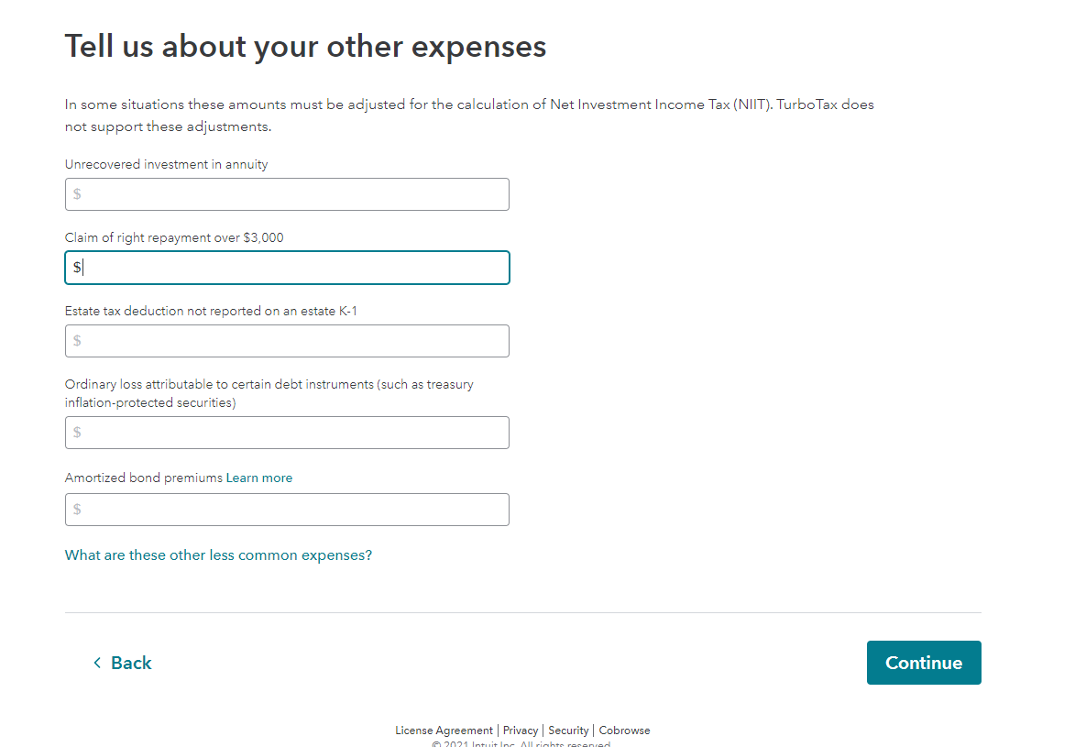Click the 'Claim of right repayment over $3,000' label
The image size is (1086, 747).
(x=174, y=237)
